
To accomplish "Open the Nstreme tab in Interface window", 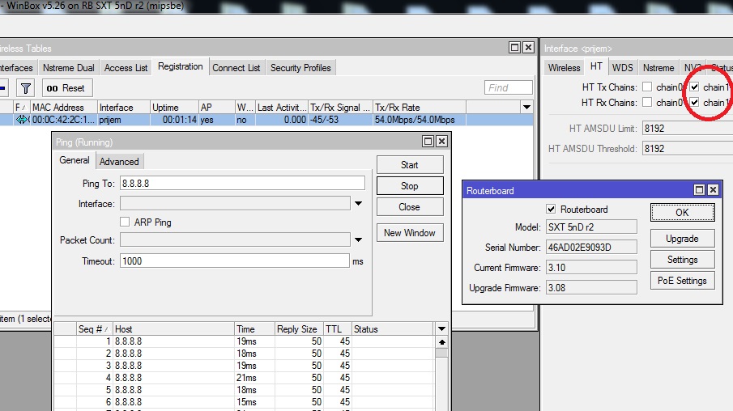I will [x=658, y=68].
